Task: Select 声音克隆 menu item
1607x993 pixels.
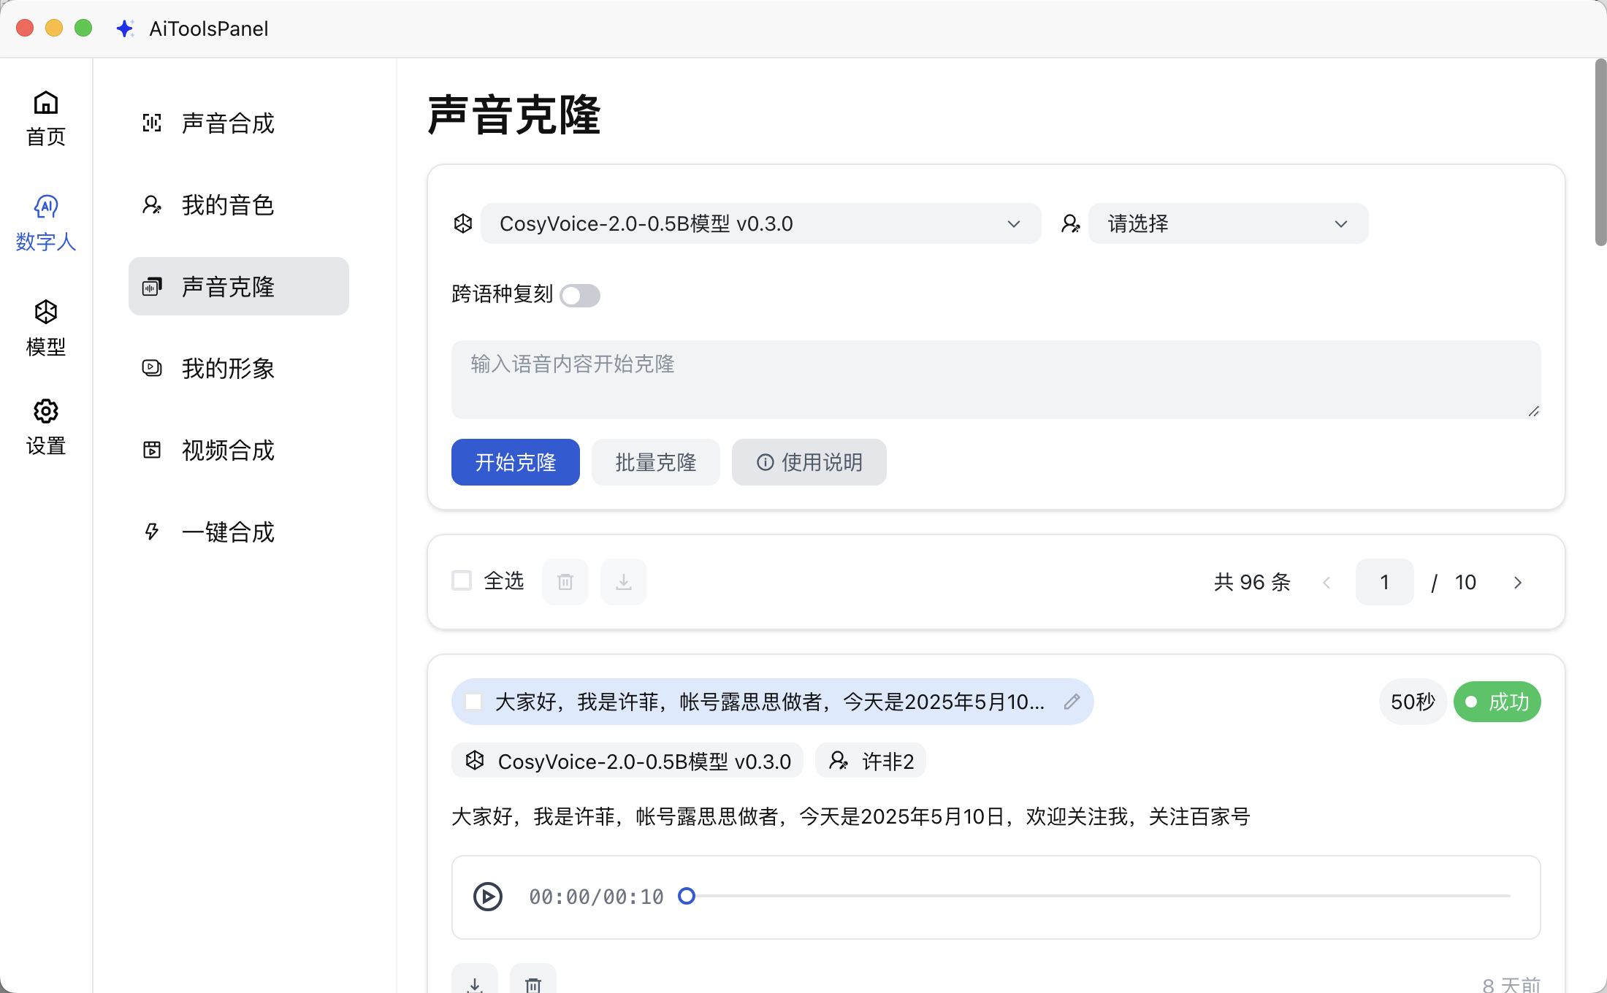Action: (x=239, y=286)
